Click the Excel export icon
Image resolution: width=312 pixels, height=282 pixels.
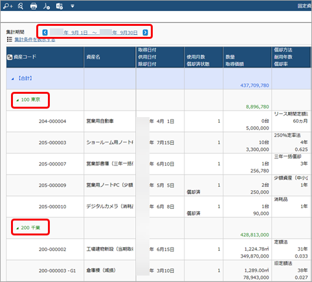coord(60,6)
